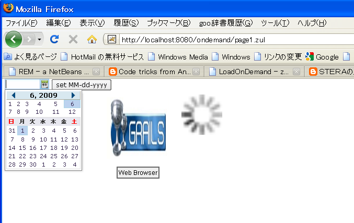Reload the page with the refresh icon
Viewport: 354px width, 223px height.
(x=54, y=40)
